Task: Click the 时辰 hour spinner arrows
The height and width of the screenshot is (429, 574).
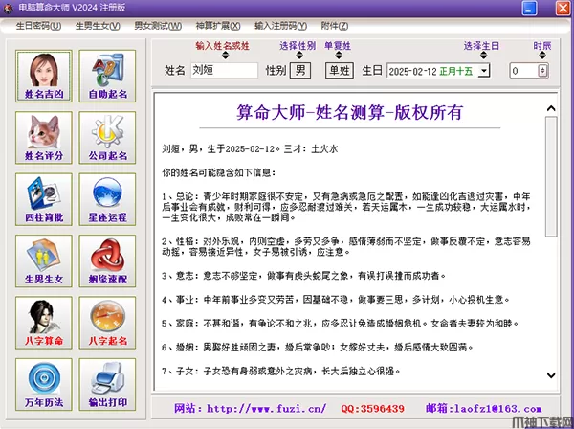Action: click(542, 70)
